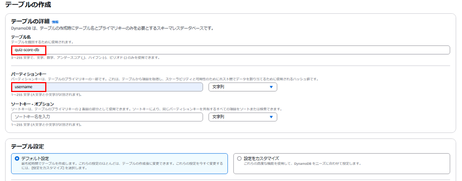Click the blue arrow on the sort key type selector
462x181 pixels.
(271, 117)
